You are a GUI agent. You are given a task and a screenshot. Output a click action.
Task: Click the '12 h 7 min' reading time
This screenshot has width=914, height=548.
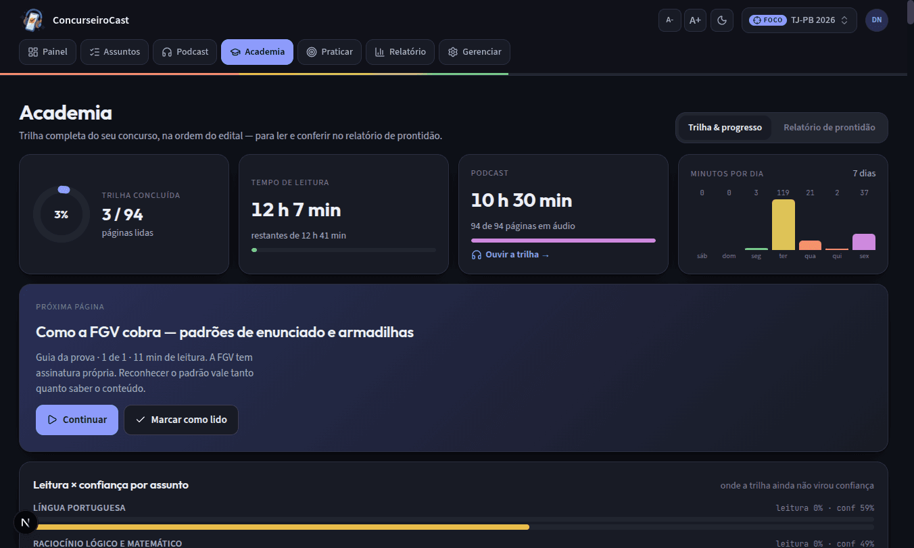(x=296, y=210)
